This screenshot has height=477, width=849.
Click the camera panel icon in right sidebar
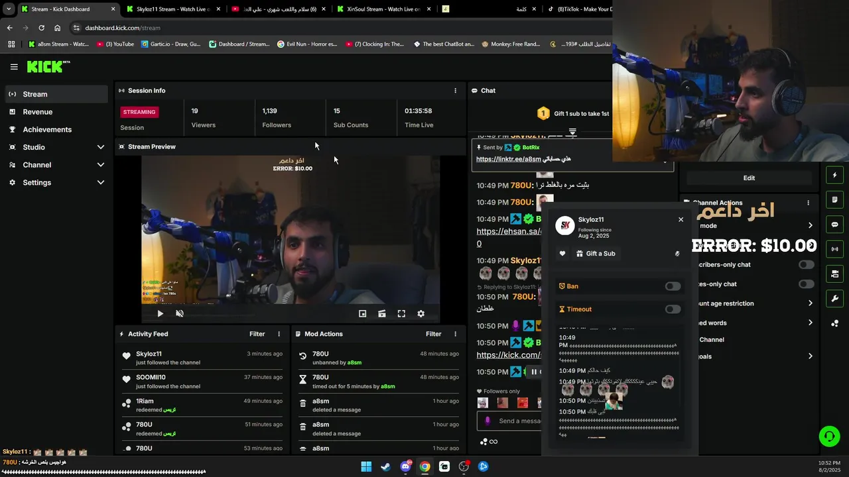pyautogui.click(x=834, y=274)
